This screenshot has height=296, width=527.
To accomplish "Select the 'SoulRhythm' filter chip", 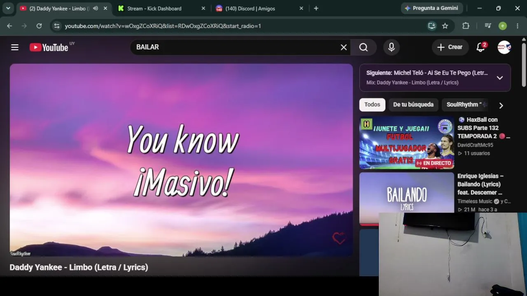I will [465, 105].
